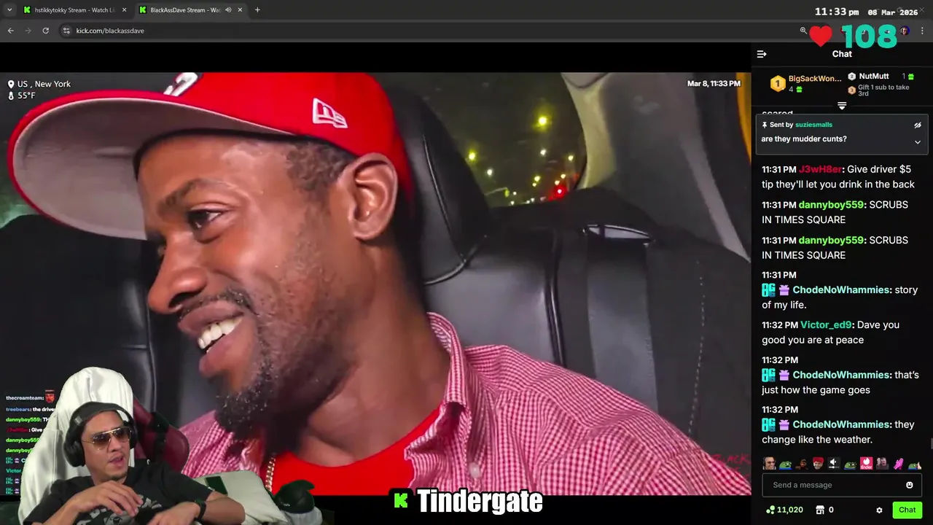Click the address bar kick.com/blackassdave

click(110, 31)
